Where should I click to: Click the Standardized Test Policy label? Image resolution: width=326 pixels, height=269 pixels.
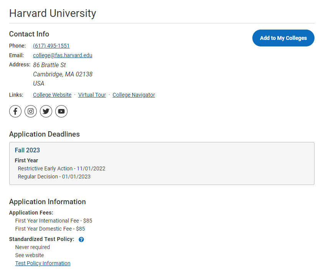[x=41, y=239]
